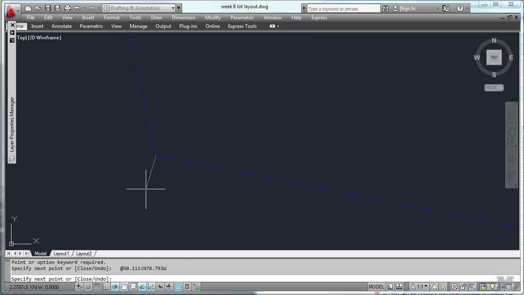The image size is (524, 295).
Task: Click the Plot printer icon
Action: 67,8
